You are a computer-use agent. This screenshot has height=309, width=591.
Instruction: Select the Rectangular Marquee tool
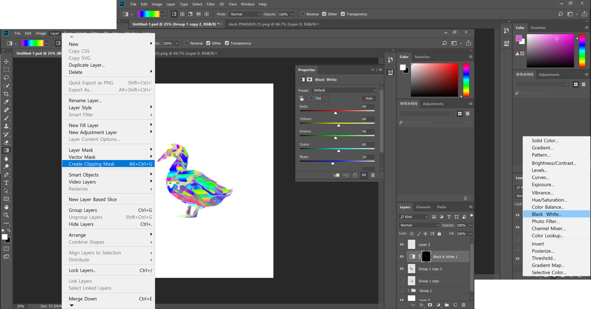click(6, 70)
